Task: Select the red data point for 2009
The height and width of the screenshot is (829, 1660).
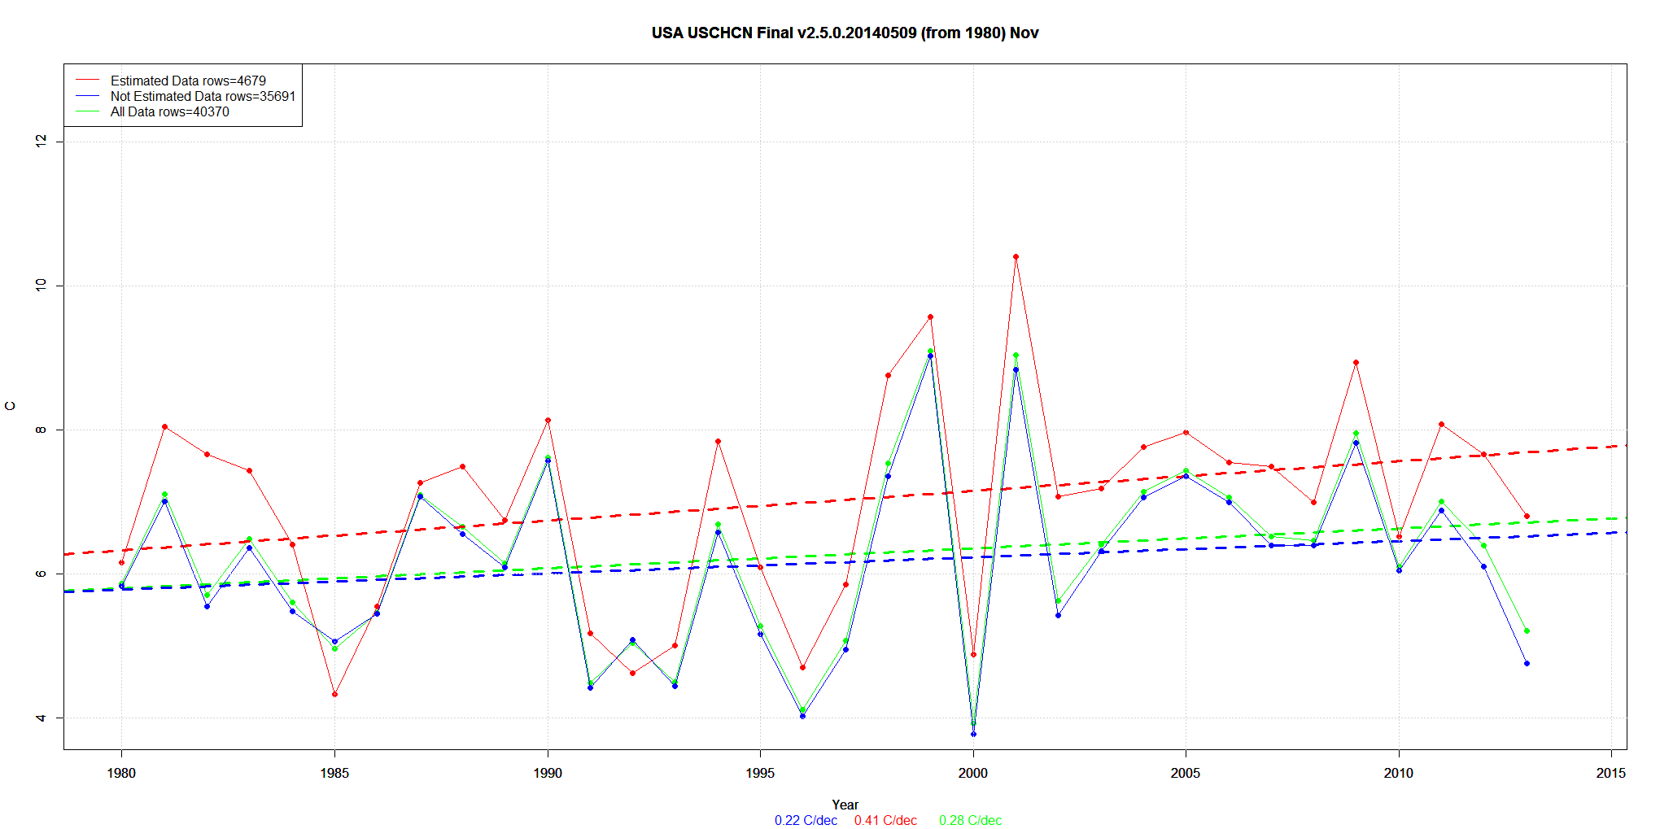Action: [1356, 363]
